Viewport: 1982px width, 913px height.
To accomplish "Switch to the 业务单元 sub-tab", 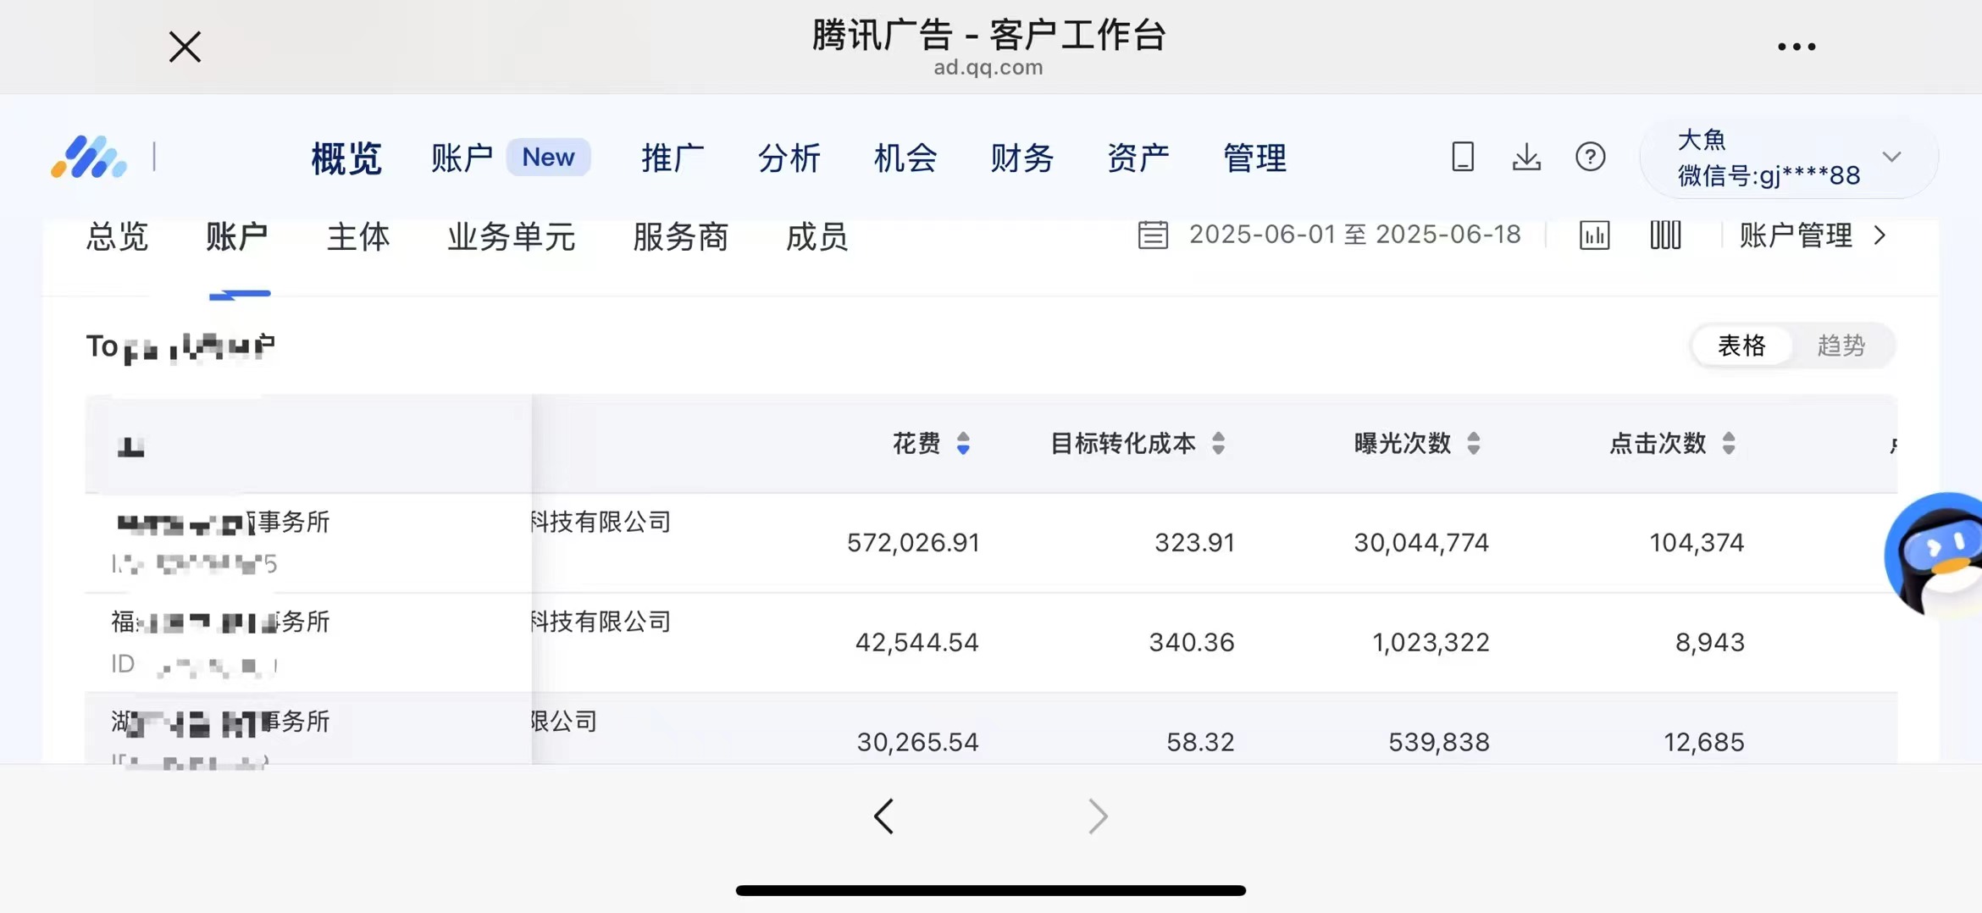I will click(x=511, y=236).
